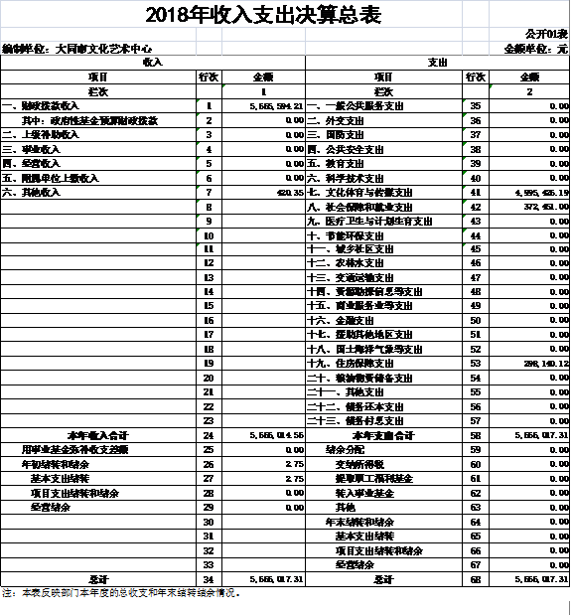Select the 支出 header cell
This screenshot has height=616, width=571.
point(437,62)
